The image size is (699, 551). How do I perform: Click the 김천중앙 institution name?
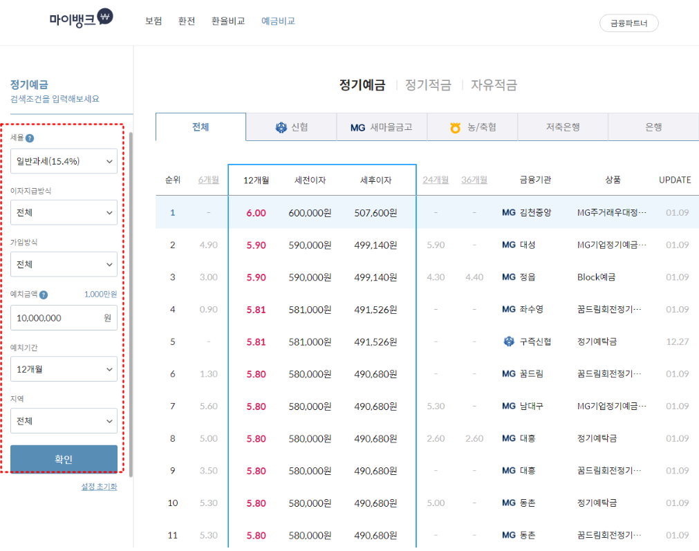tap(535, 213)
